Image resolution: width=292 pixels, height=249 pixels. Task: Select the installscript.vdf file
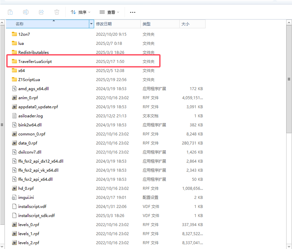tap(32, 207)
